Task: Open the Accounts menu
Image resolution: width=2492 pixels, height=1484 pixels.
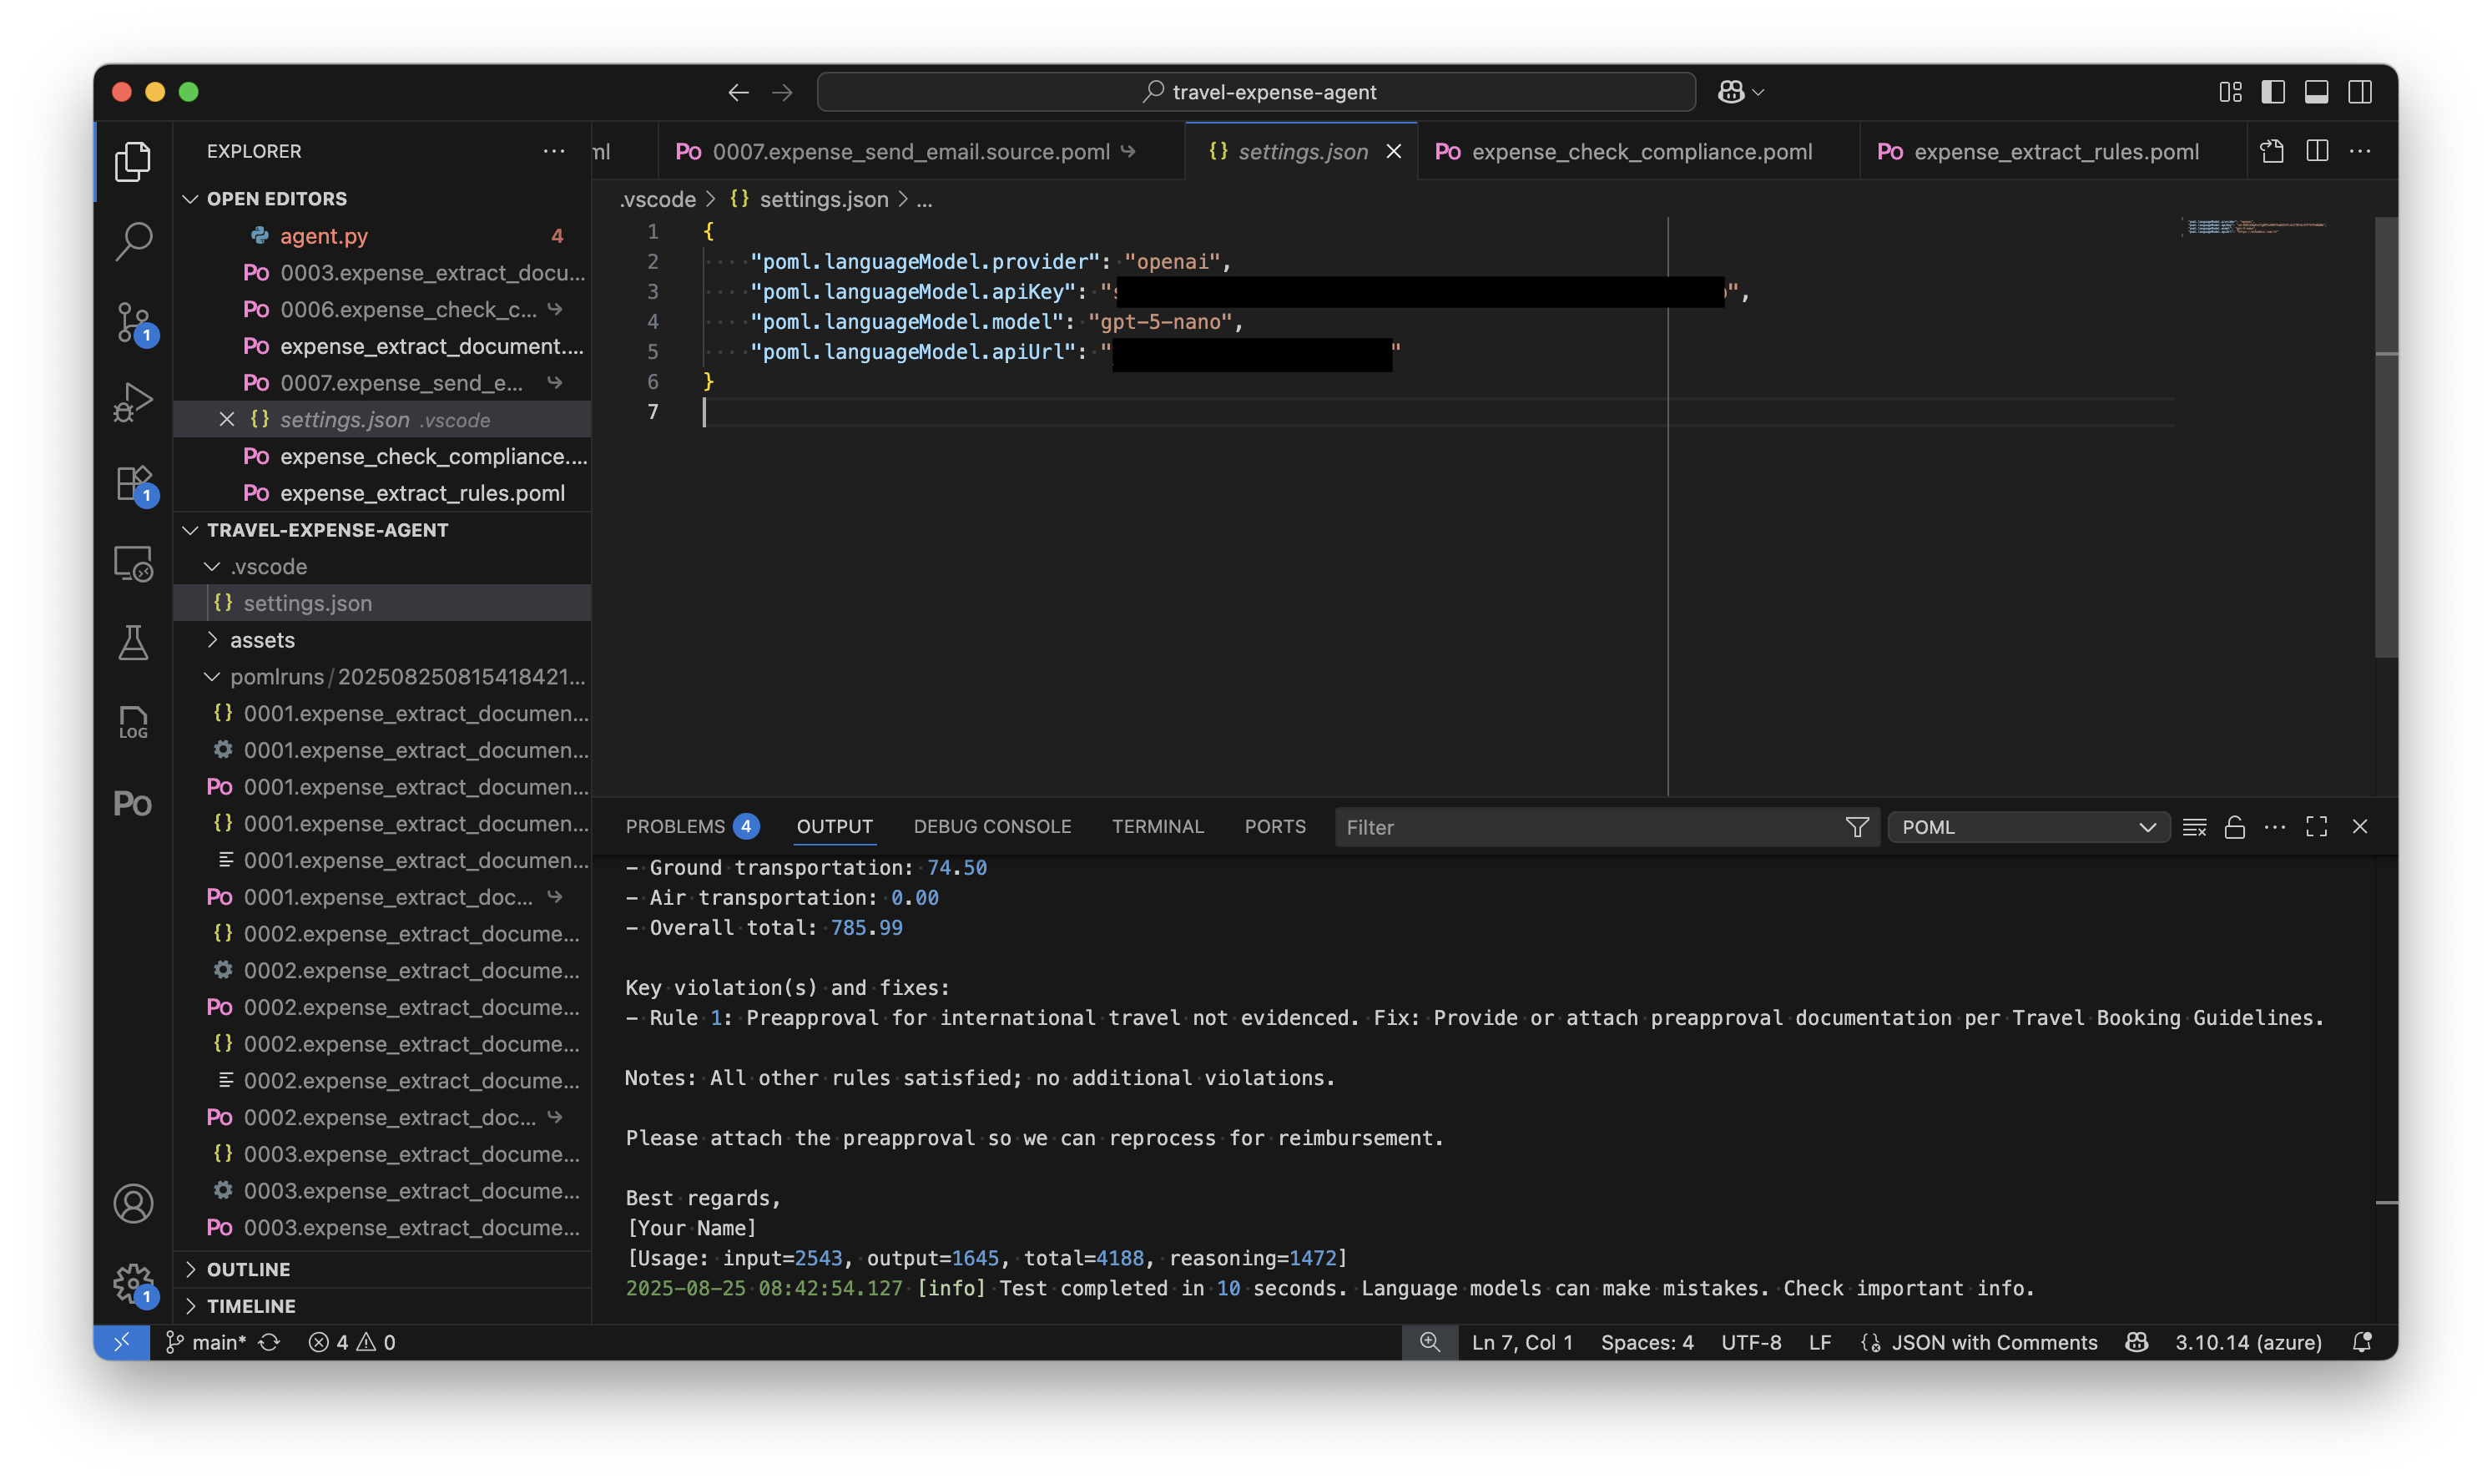Action: click(133, 1203)
